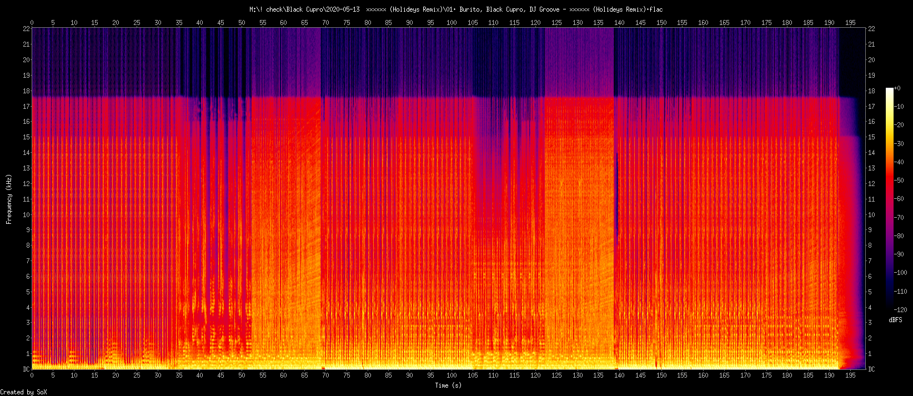This screenshot has height=396, width=913.
Task: Click the "-120" value on dBFS scale
Action: pyautogui.click(x=901, y=310)
